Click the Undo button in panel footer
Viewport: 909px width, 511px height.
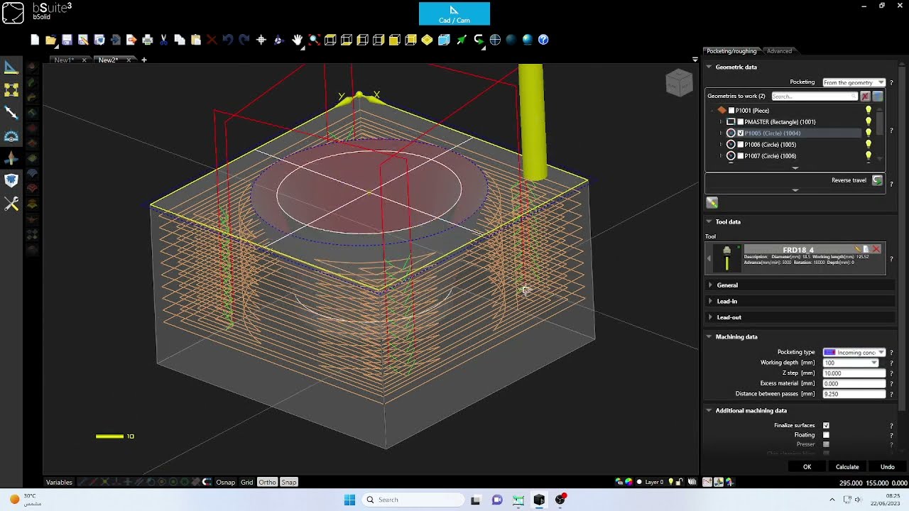(887, 467)
